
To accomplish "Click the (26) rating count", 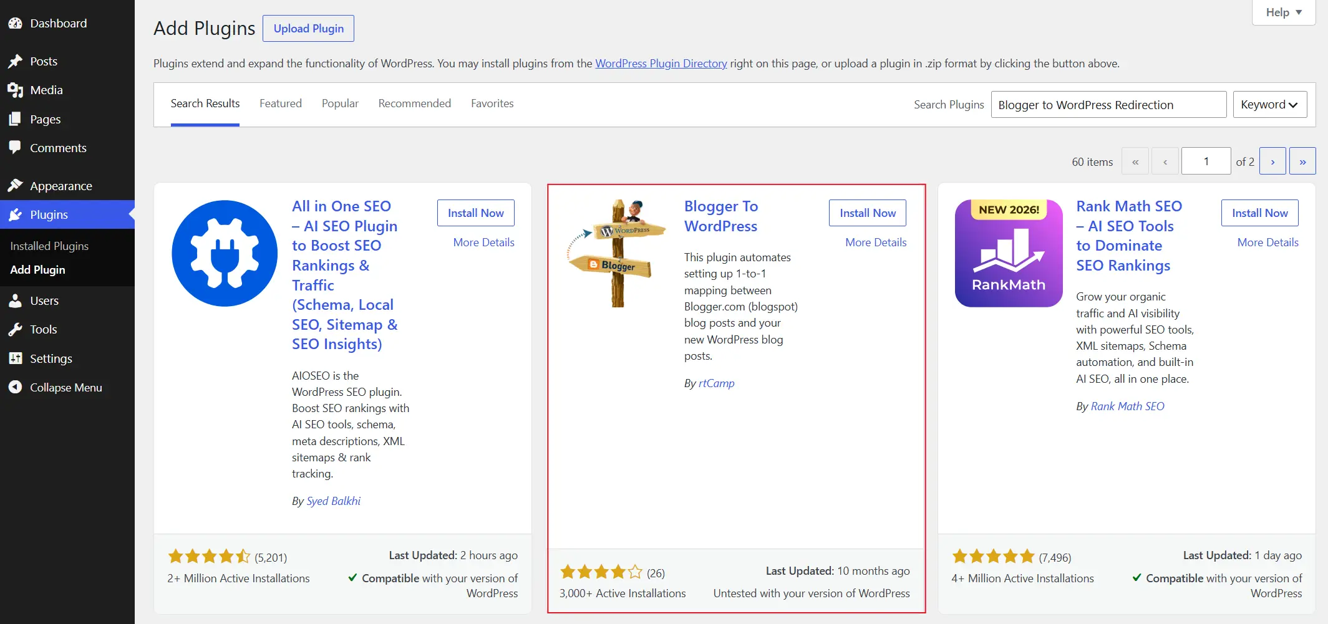I will [x=656, y=573].
